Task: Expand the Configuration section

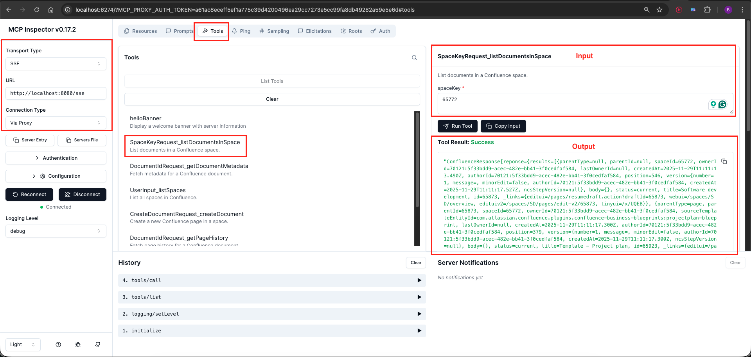Action: tap(56, 176)
